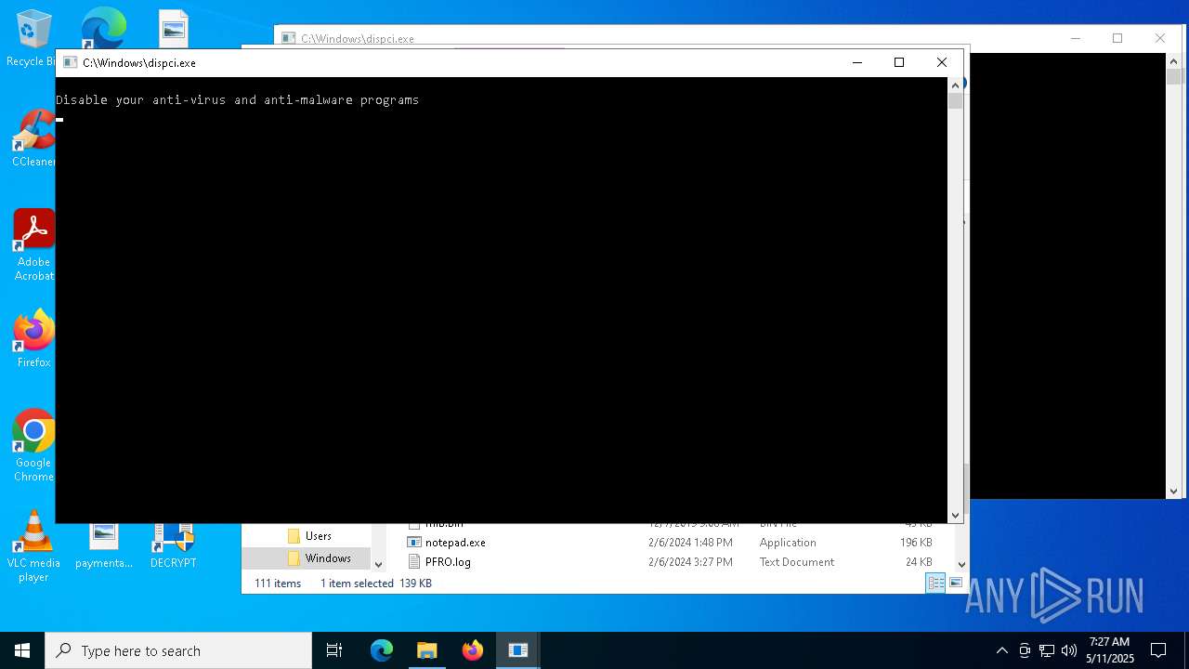This screenshot has width=1189, height=669.
Task: Click the '111 items' status bar text
Action: click(278, 584)
